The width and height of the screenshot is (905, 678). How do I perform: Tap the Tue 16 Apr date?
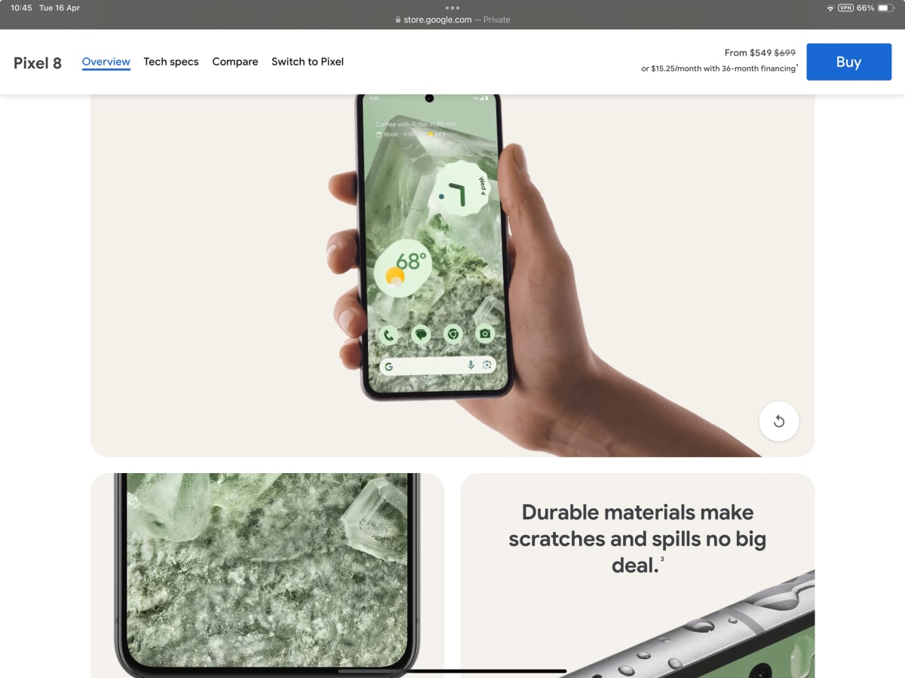60,8
